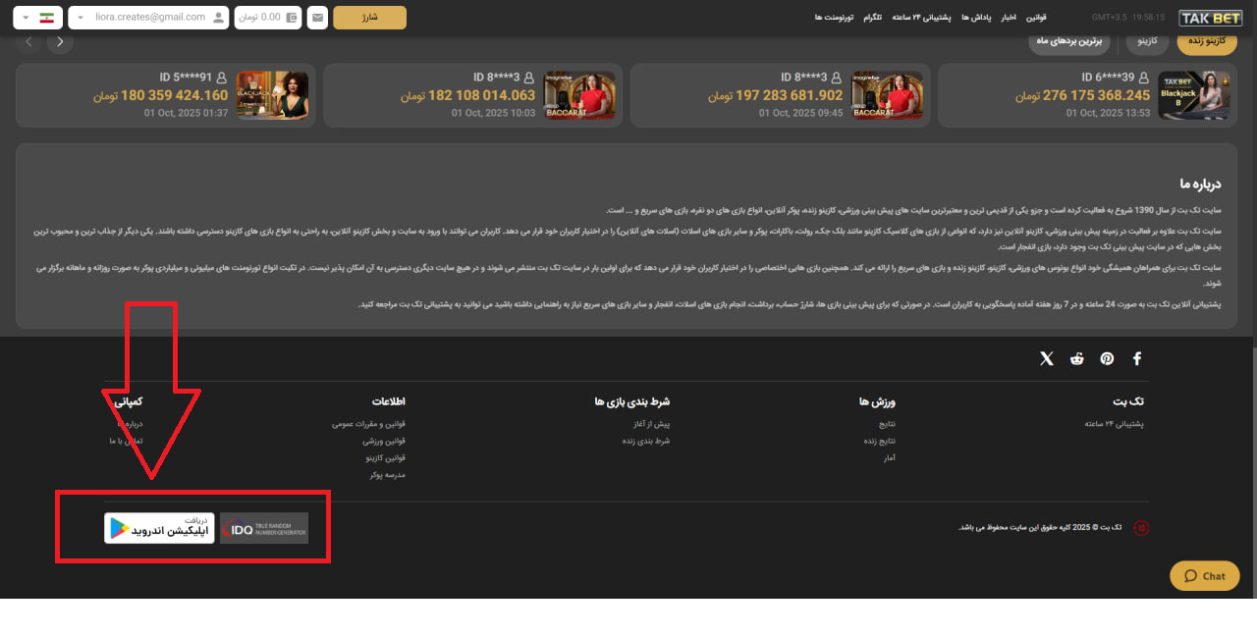Open the envelope messages icon in header
This screenshot has width=1257, height=636.
pyautogui.click(x=317, y=18)
